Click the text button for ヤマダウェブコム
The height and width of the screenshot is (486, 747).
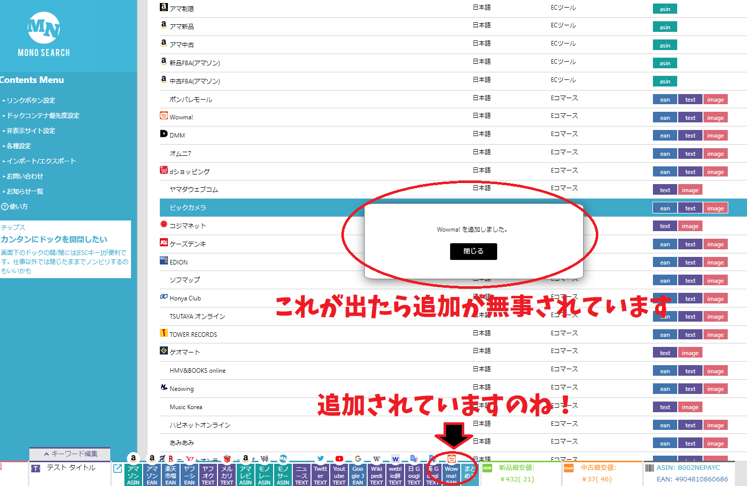665,190
